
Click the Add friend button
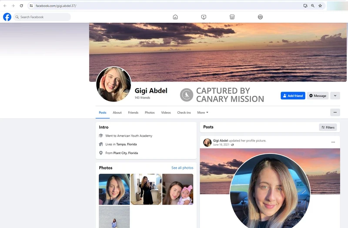coord(293,95)
